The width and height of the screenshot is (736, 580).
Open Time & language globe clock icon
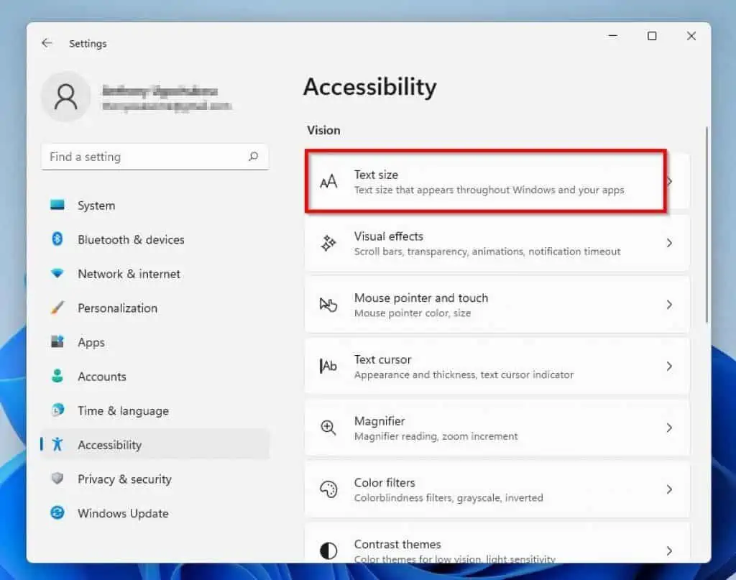(57, 410)
